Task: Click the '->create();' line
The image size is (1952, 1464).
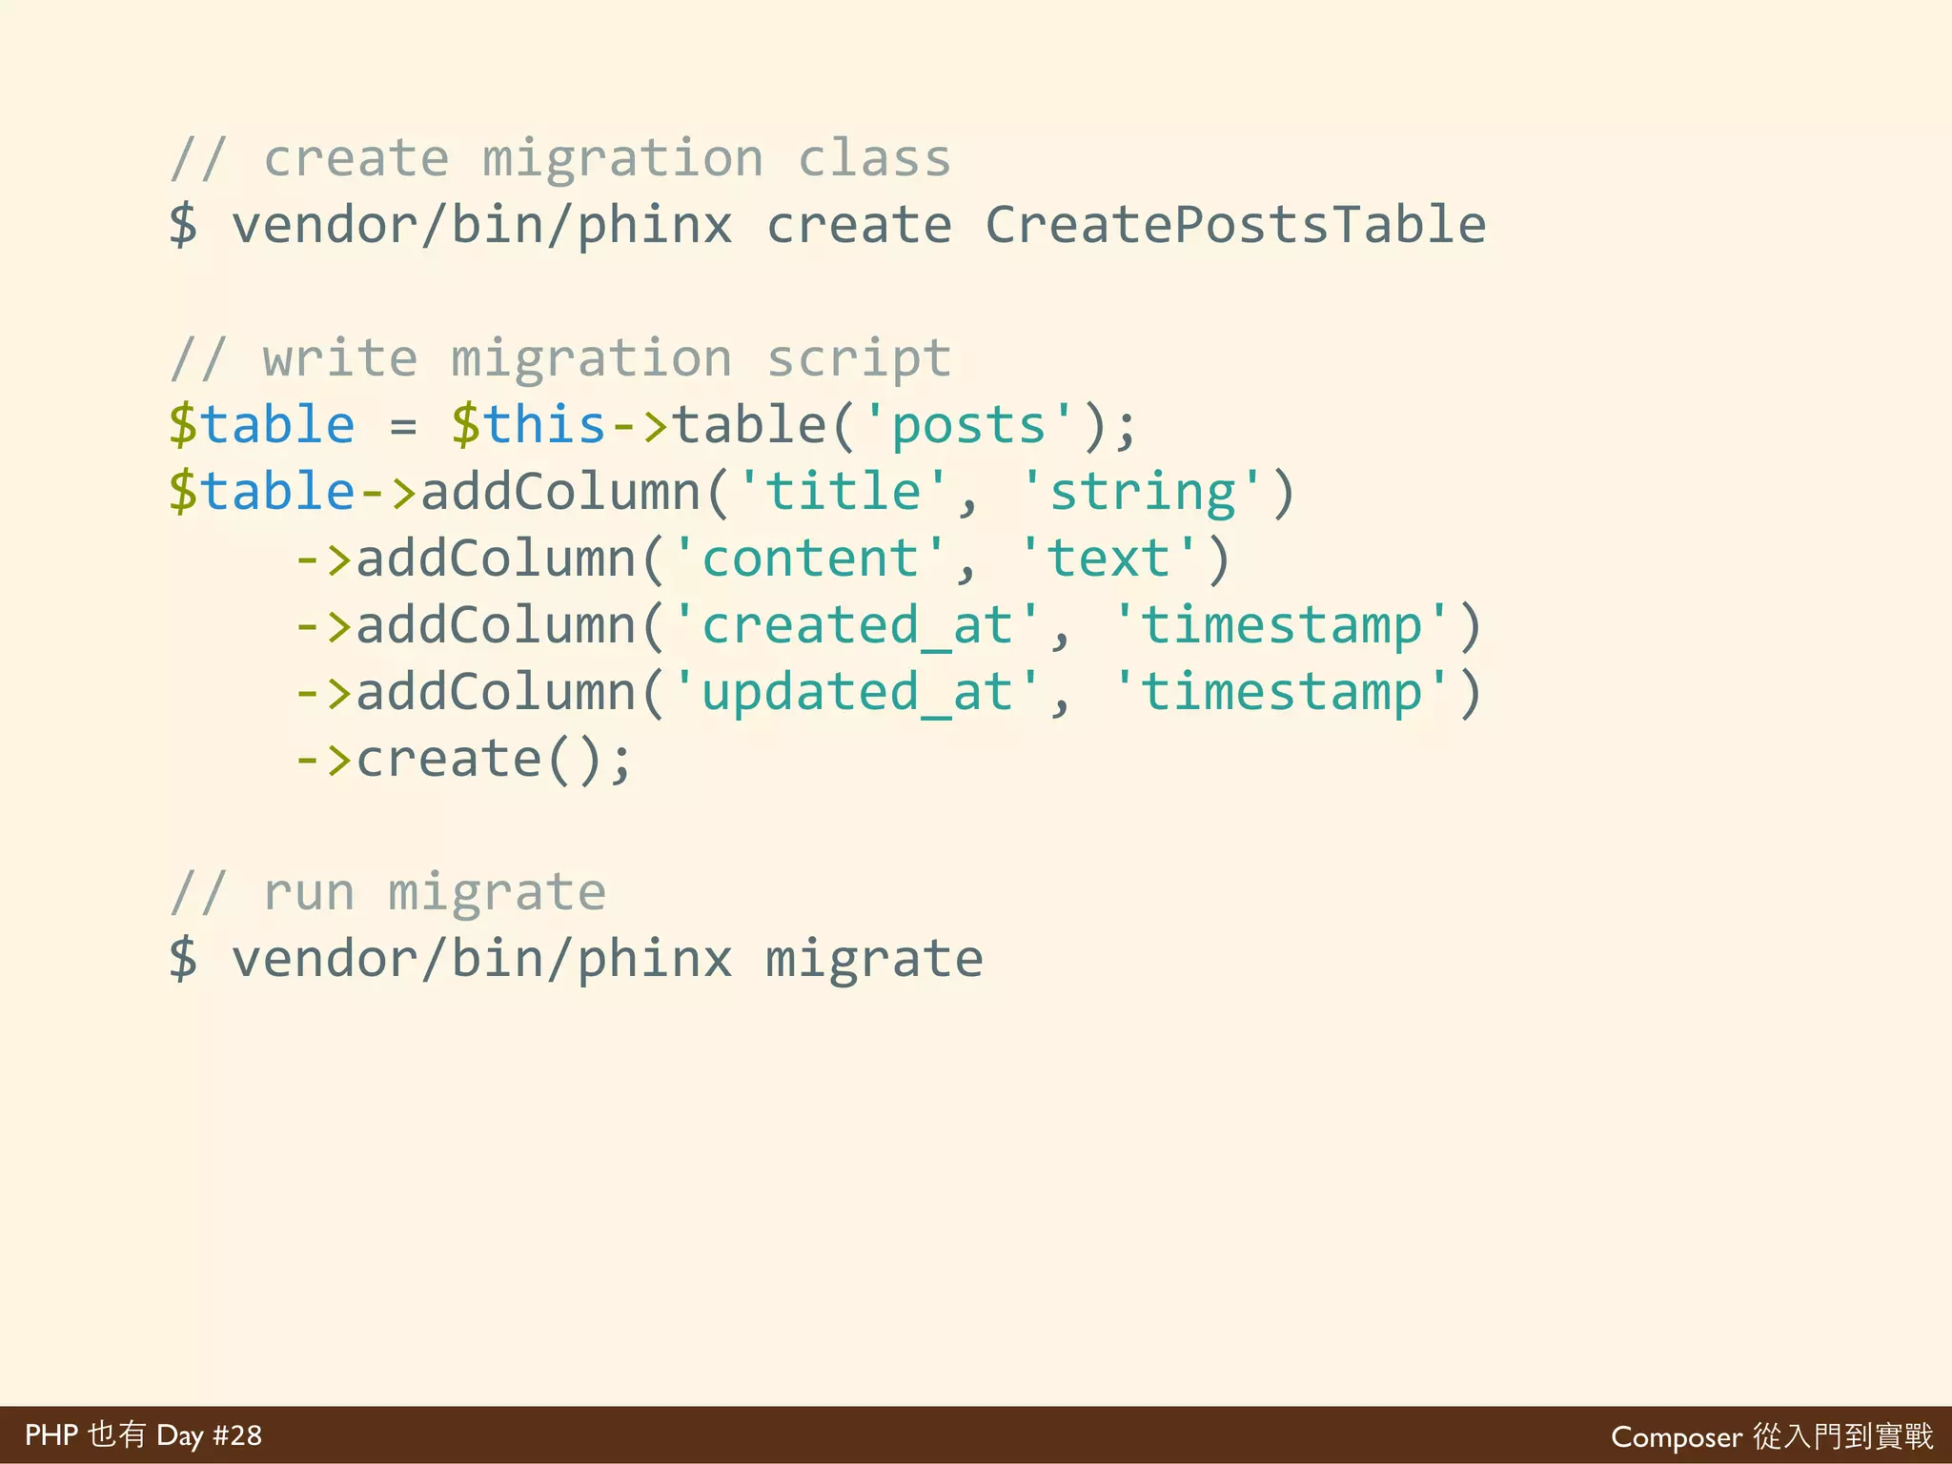Action: point(463,760)
